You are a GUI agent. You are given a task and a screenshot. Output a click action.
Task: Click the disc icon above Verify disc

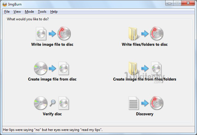[x=41, y=103]
